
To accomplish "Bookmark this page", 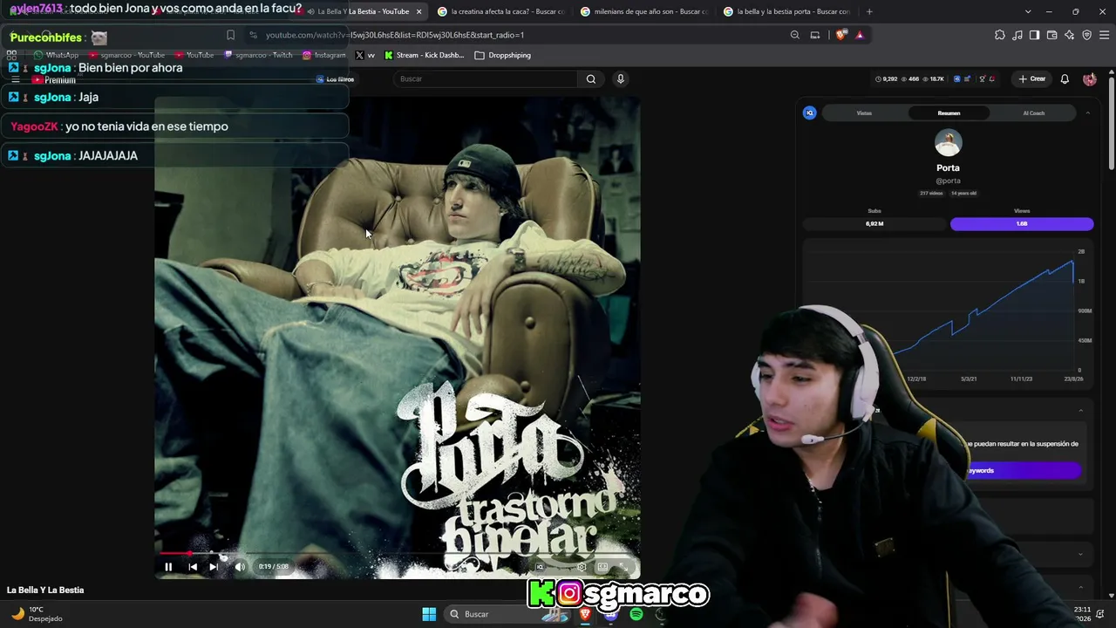I will coord(230,35).
